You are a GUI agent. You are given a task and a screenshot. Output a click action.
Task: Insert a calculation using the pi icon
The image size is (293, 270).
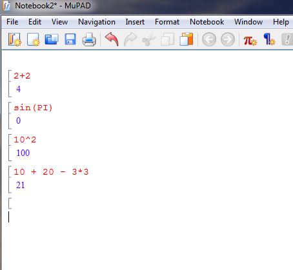[x=250, y=40]
